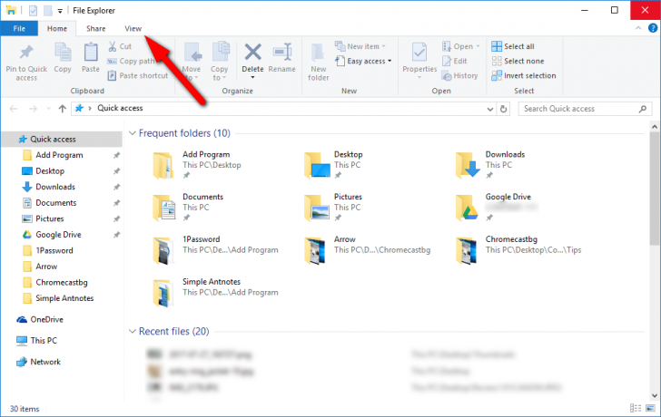Click Select none in the ribbon

tap(518, 61)
